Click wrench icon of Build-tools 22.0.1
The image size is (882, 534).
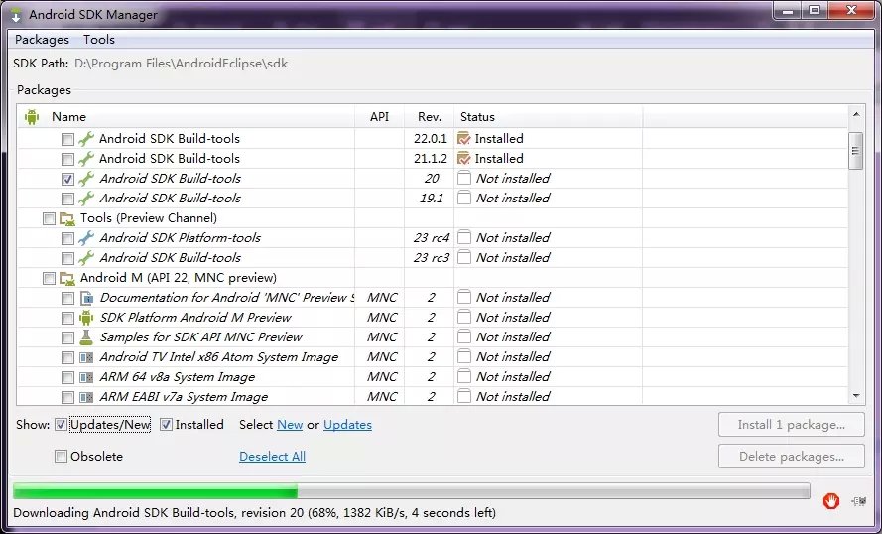[x=86, y=138]
